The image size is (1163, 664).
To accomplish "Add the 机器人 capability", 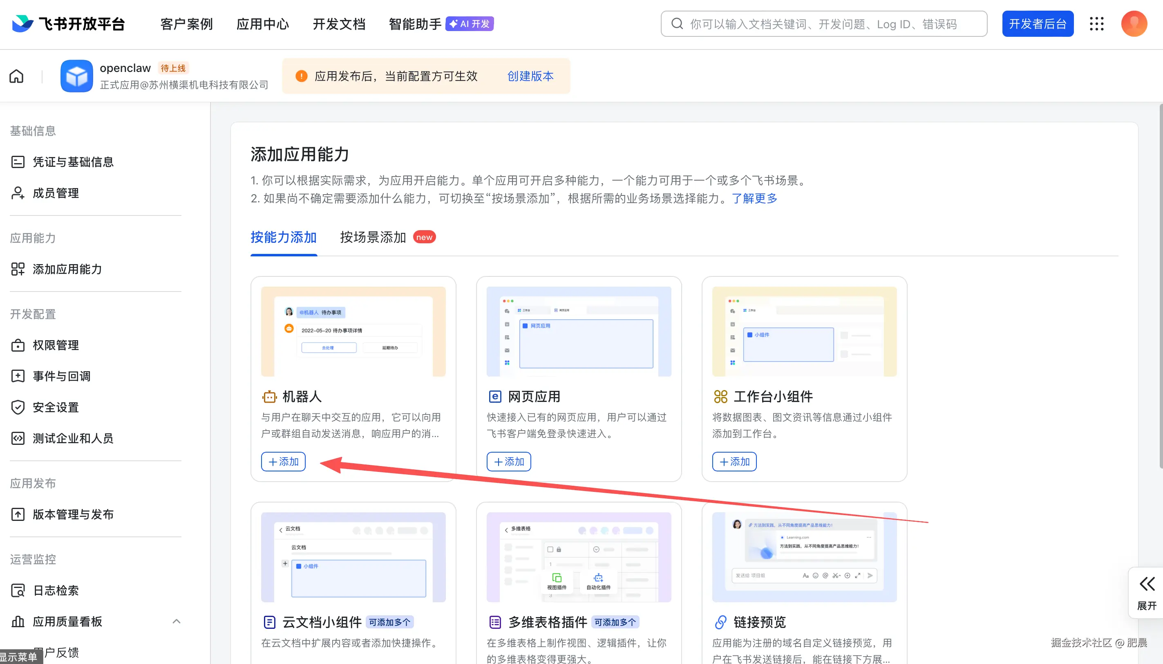I will click(283, 462).
